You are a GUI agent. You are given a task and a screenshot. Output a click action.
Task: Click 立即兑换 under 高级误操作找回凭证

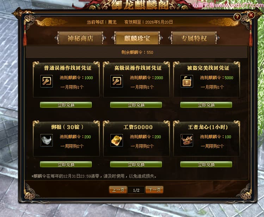coord(136,105)
